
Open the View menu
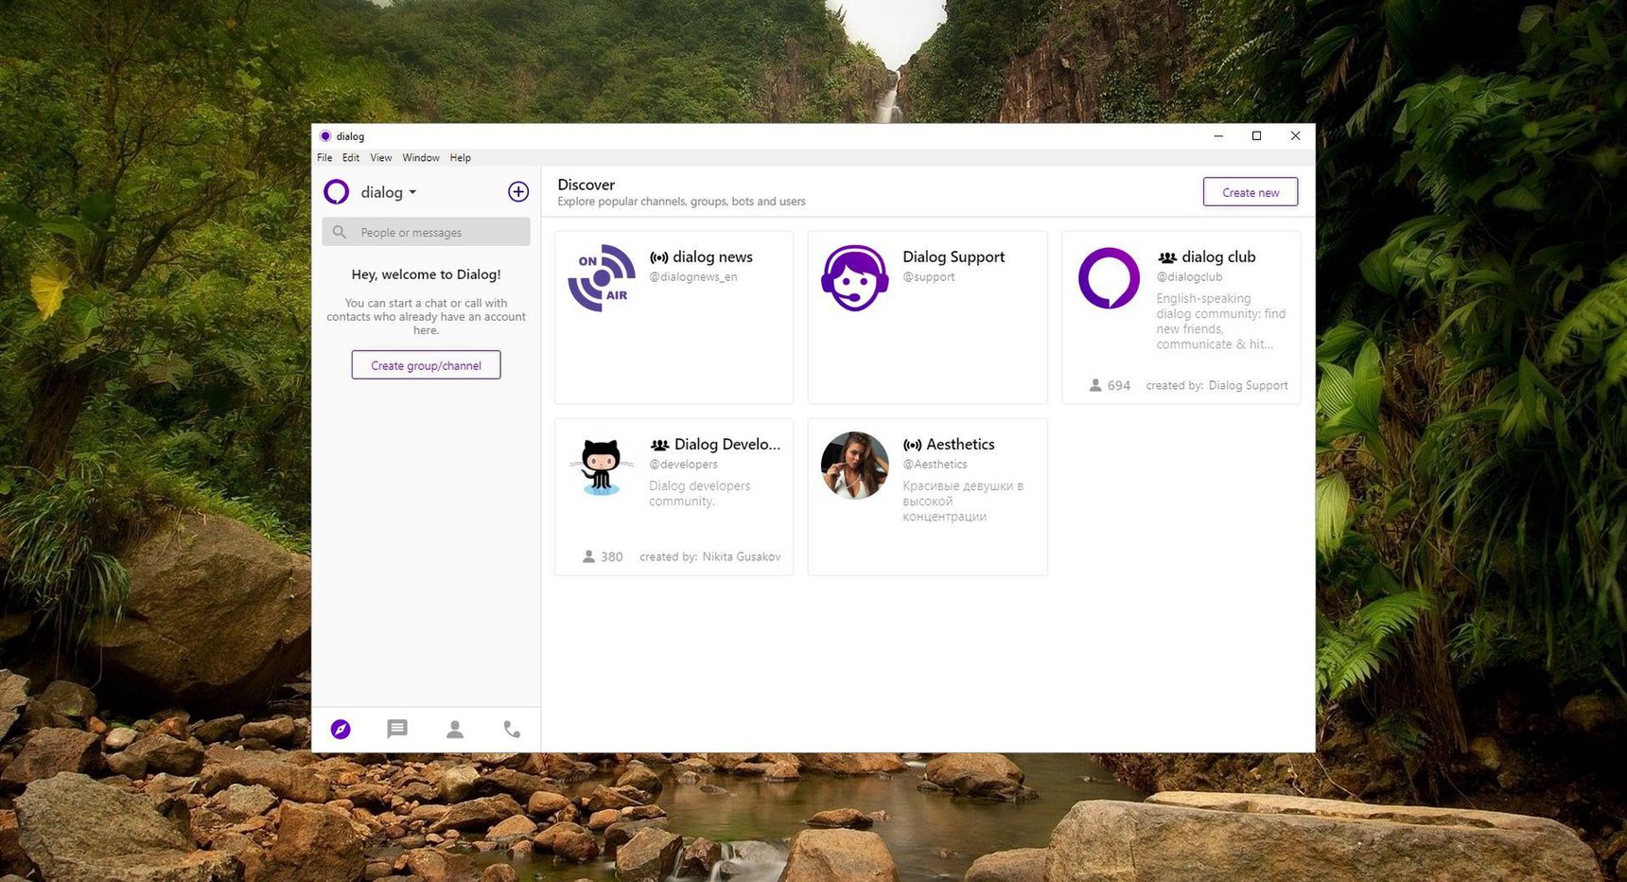pos(381,158)
